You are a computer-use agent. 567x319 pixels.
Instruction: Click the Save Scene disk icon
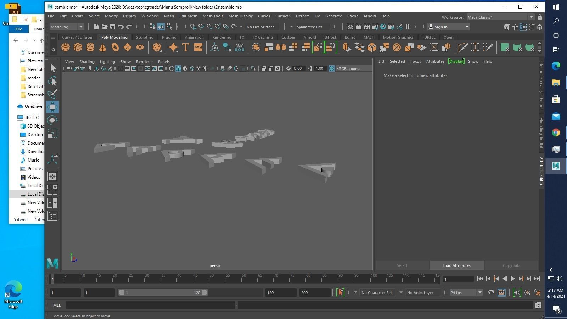[113, 27]
